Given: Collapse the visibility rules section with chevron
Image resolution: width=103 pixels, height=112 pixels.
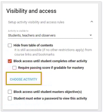Looking at the screenshot, I should [92, 22].
